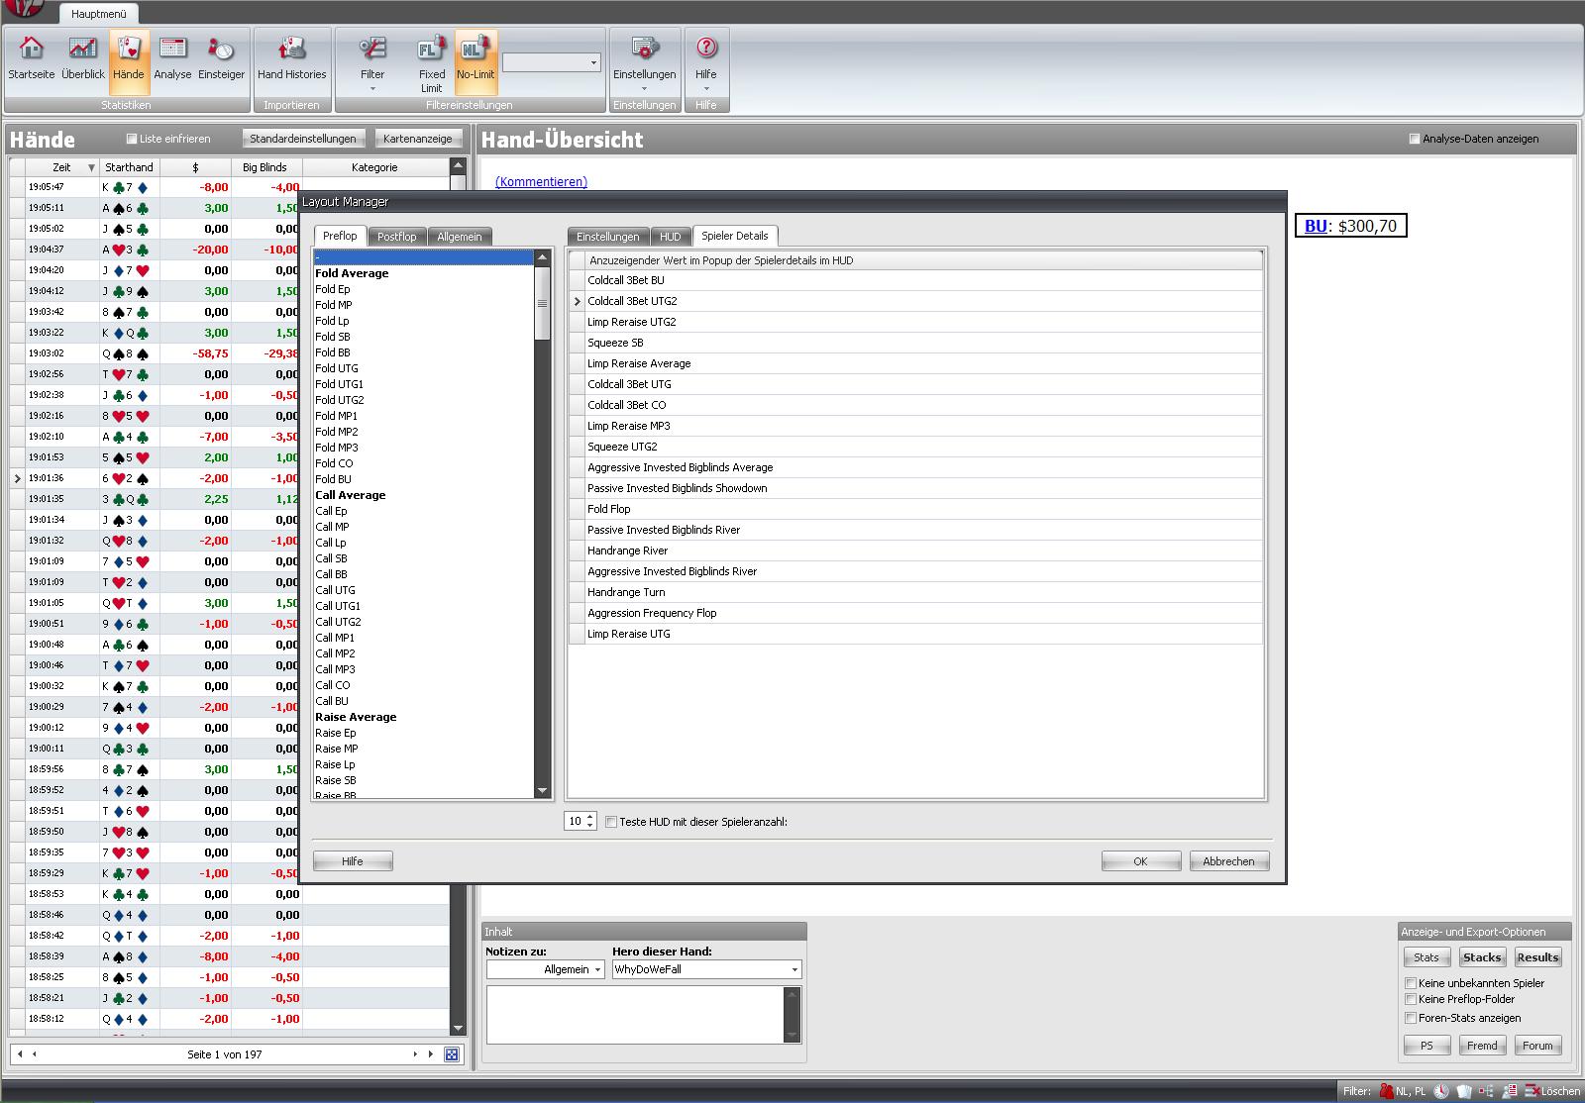Click the blue grid icon beside page navigation

click(x=452, y=1054)
